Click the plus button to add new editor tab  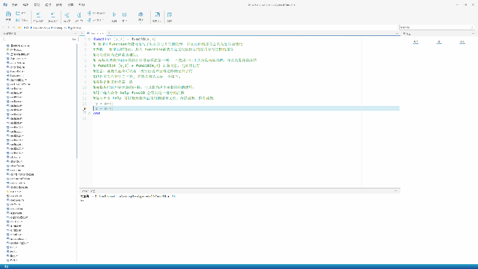(109, 33)
